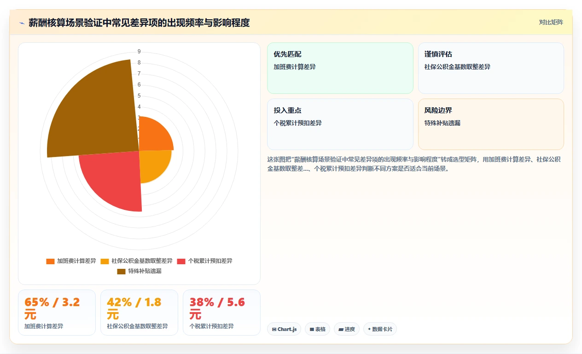Click the icon in the 数据卡片 chip
This screenshot has width=582, height=354.
pyautogui.click(x=369, y=329)
